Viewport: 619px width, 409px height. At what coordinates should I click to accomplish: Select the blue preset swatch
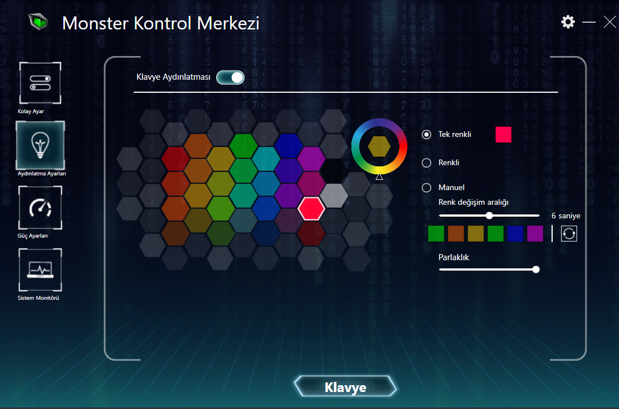point(515,234)
